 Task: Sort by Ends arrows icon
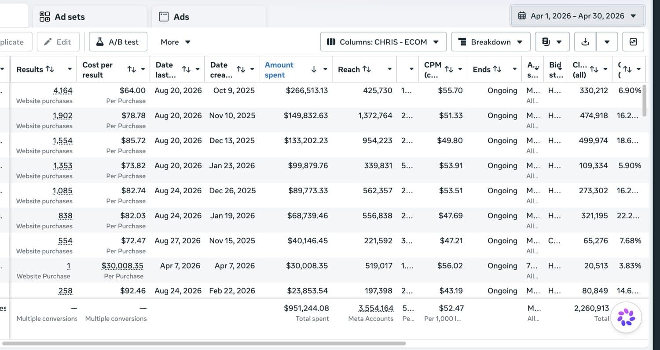pyautogui.click(x=497, y=69)
